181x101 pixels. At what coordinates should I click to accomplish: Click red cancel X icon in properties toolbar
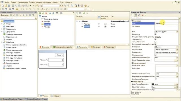143,15
